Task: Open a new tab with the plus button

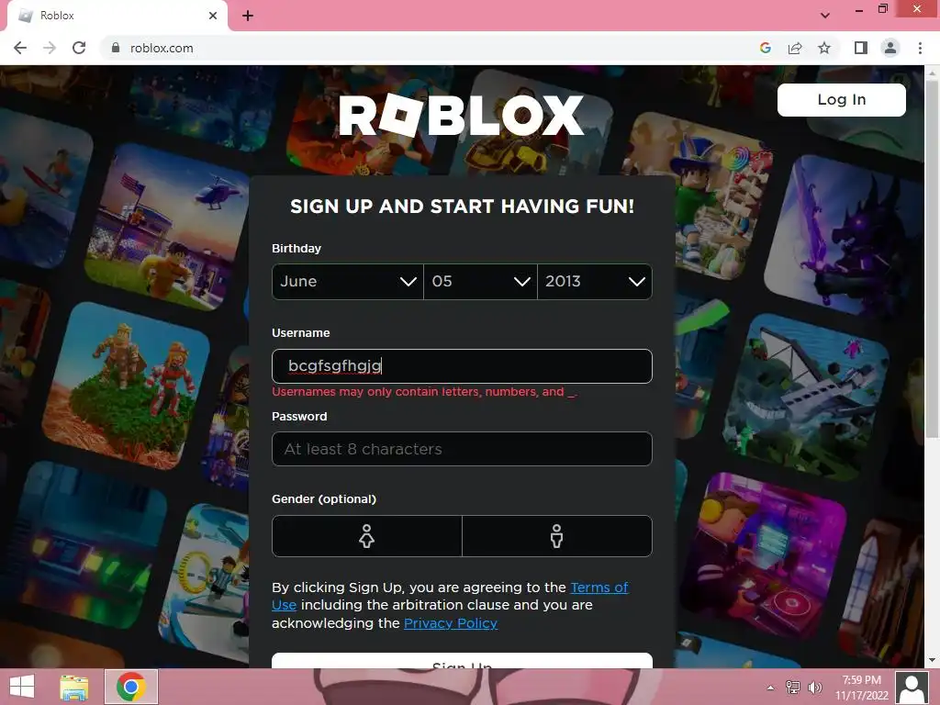Action: coord(248,16)
